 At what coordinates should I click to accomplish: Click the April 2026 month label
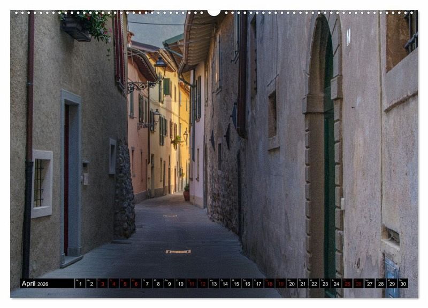35,283
